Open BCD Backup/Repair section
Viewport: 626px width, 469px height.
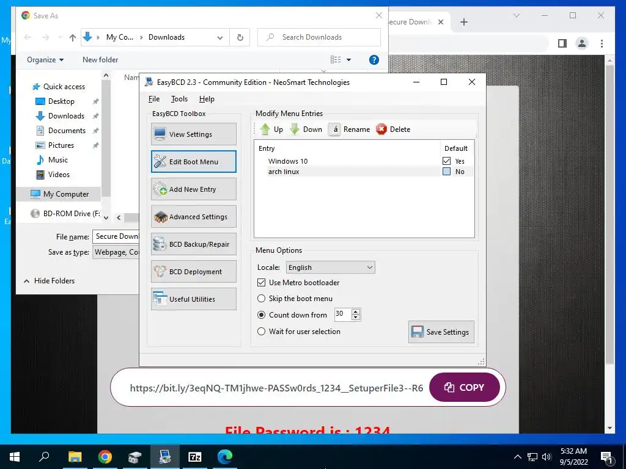[194, 244]
